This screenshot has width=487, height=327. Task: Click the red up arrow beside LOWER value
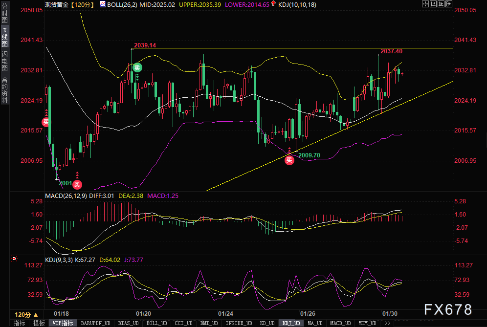[x=273, y=3]
